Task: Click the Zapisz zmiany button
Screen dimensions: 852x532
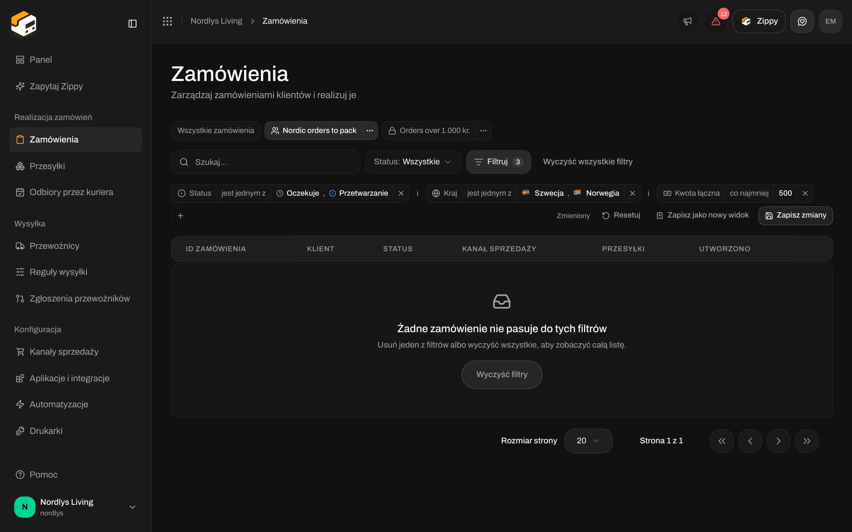Action: (795, 215)
